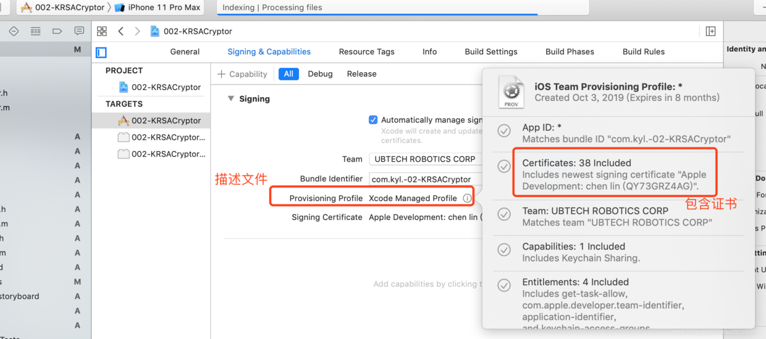This screenshot has width=766, height=339.
Task: Click the PROV file icon in popup
Action: pyautogui.click(x=511, y=92)
